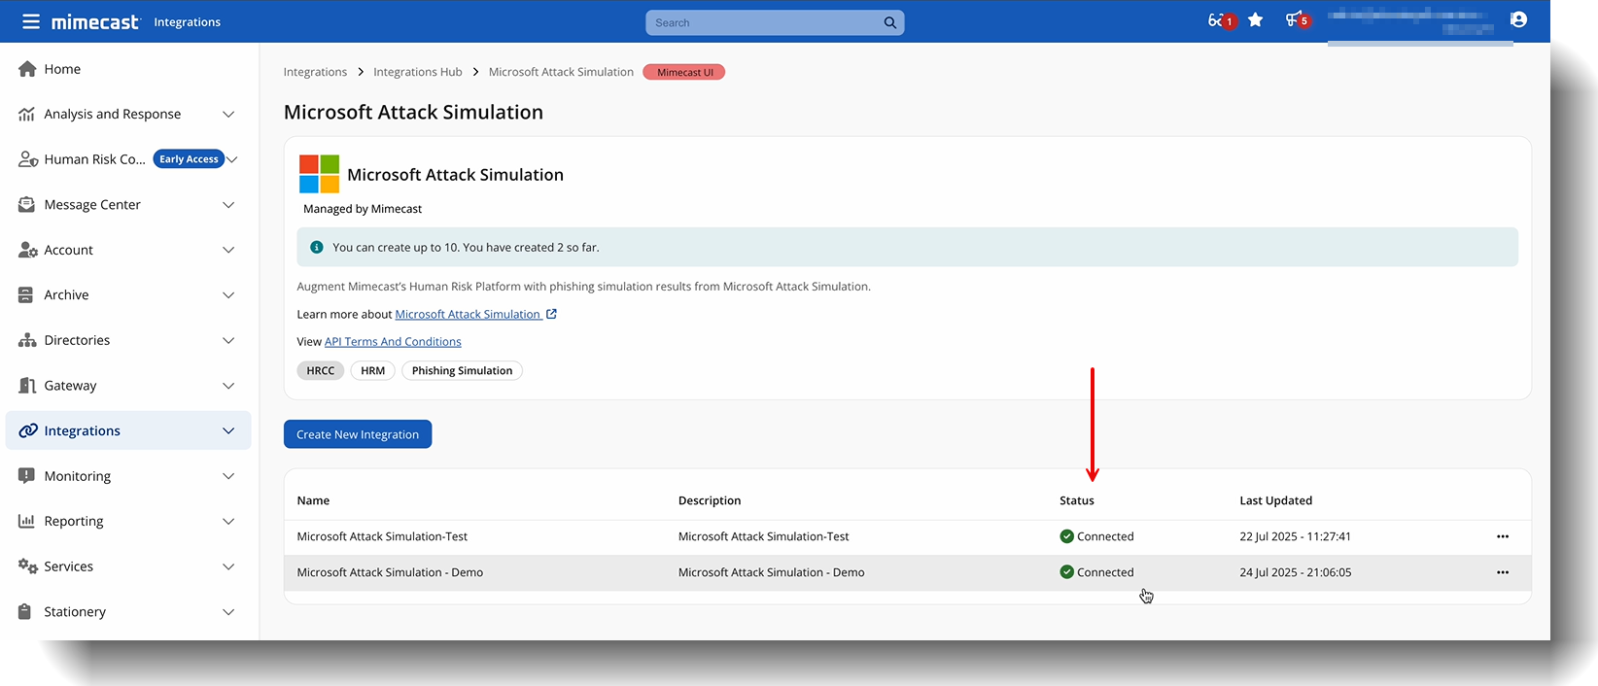Expand the Message Center menu
The width and height of the screenshot is (1598, 686).
click(x=228, y=205)
